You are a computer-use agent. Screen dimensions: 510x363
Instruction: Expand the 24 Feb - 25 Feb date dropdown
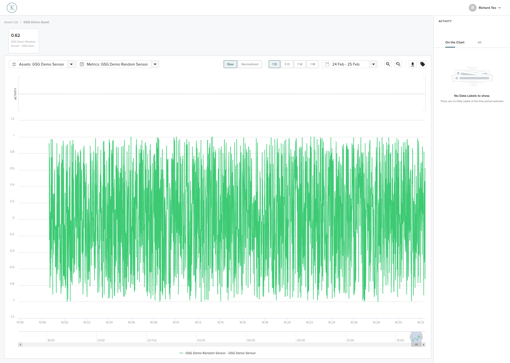(373, 64)
